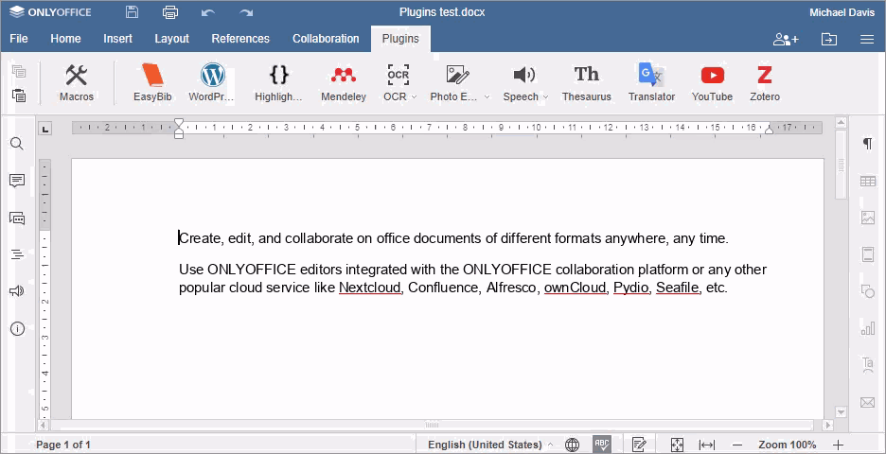Switch to the References tab

(x=240, y=39)
